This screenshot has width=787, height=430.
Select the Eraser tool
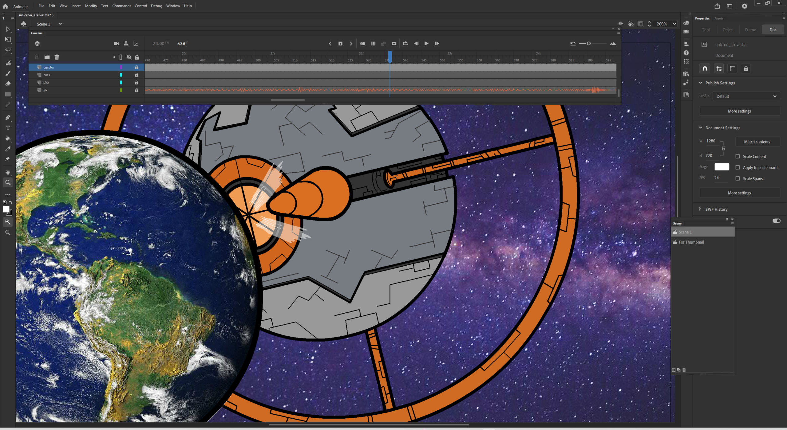click(8, 84)
